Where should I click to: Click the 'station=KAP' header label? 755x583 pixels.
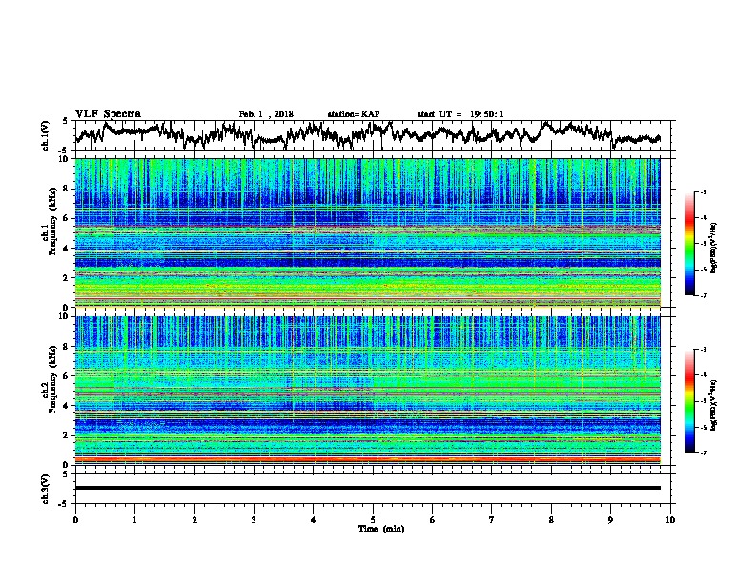pyautogui.click(x=354, y=114)
